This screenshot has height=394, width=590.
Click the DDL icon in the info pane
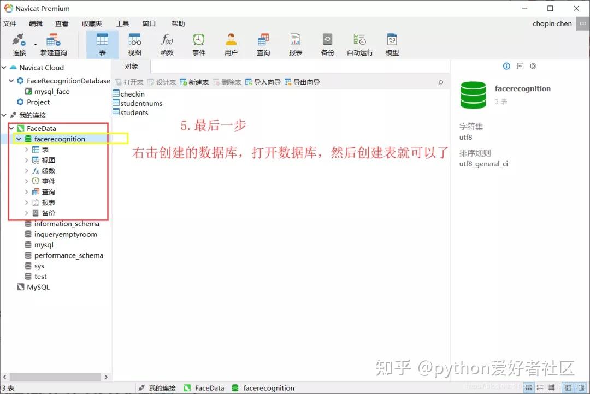click(x=519, y=66)
